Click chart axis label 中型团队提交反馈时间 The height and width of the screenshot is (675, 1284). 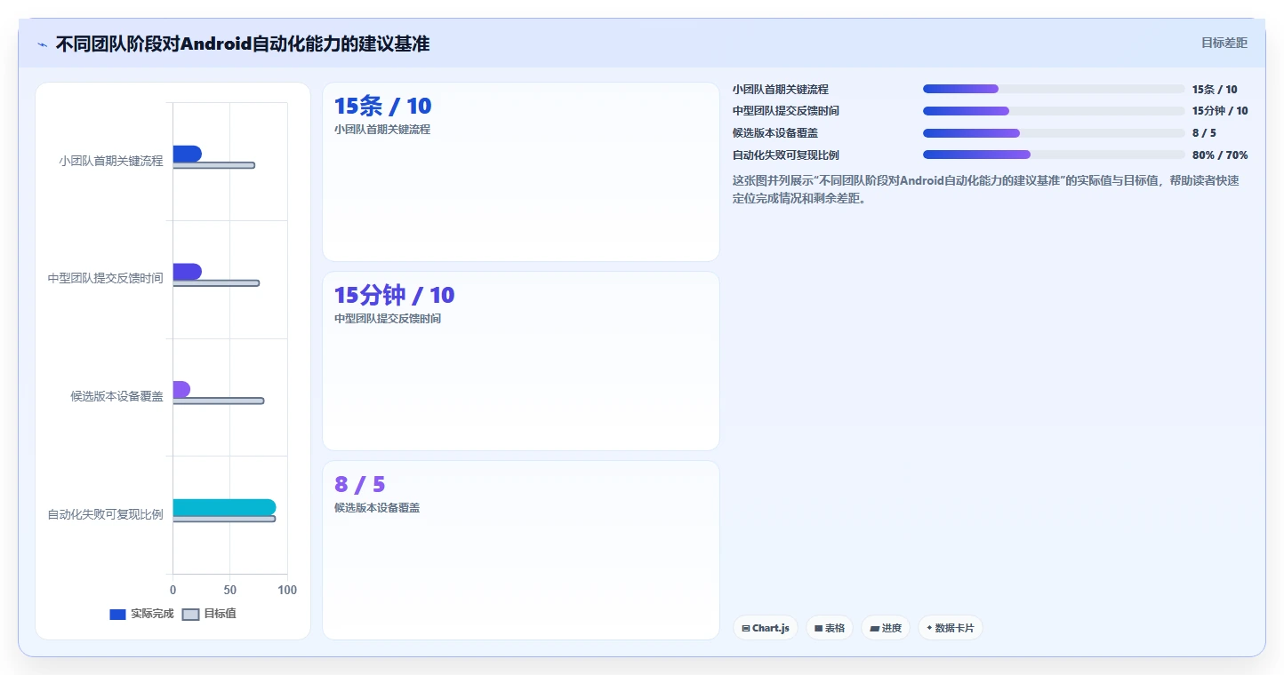(106, 278)
